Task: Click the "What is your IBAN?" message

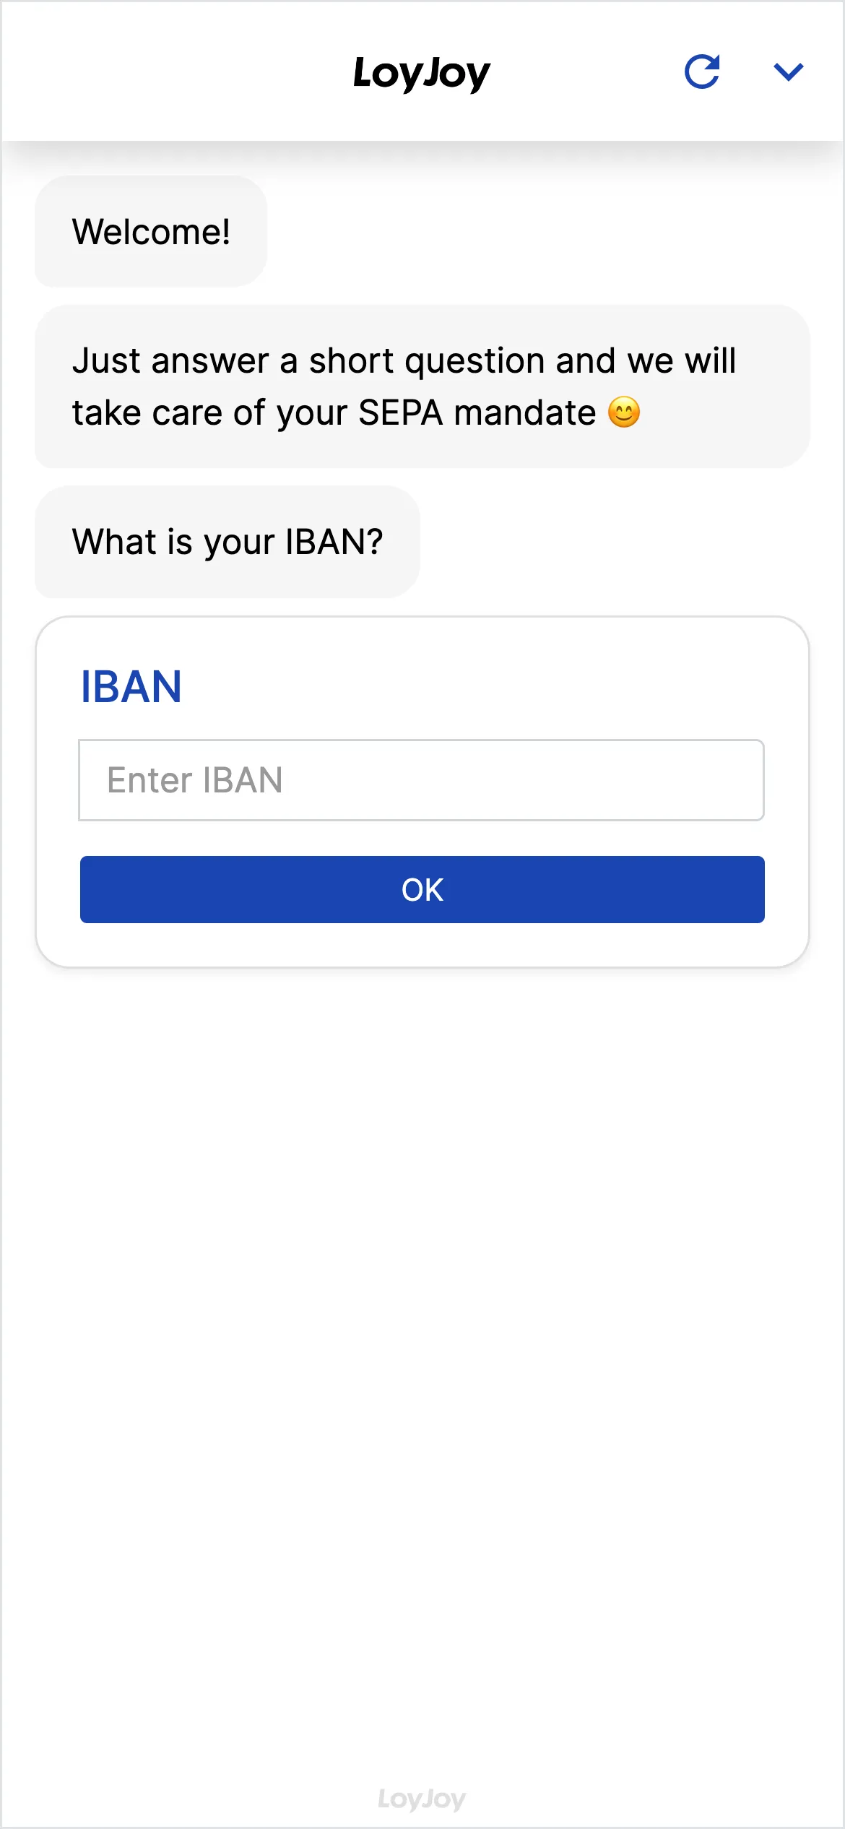Action: click(x=227, y=542)
